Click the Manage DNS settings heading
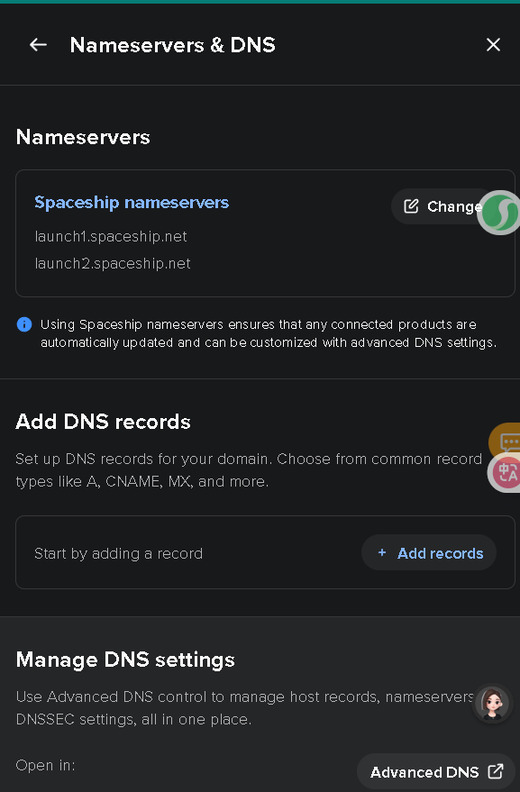This screenshot has width=520, height=792. pos(125,660)
